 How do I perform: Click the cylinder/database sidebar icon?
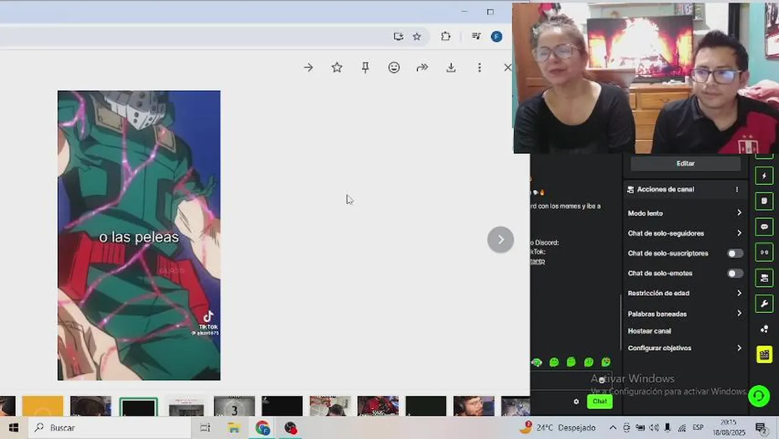coord(764,201)
